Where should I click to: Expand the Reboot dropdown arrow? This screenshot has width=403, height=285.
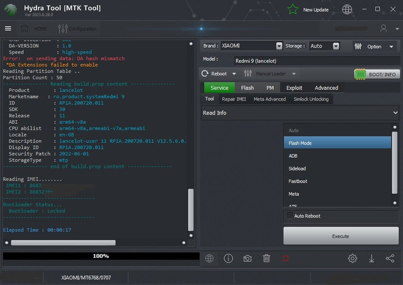pos(234,74)
